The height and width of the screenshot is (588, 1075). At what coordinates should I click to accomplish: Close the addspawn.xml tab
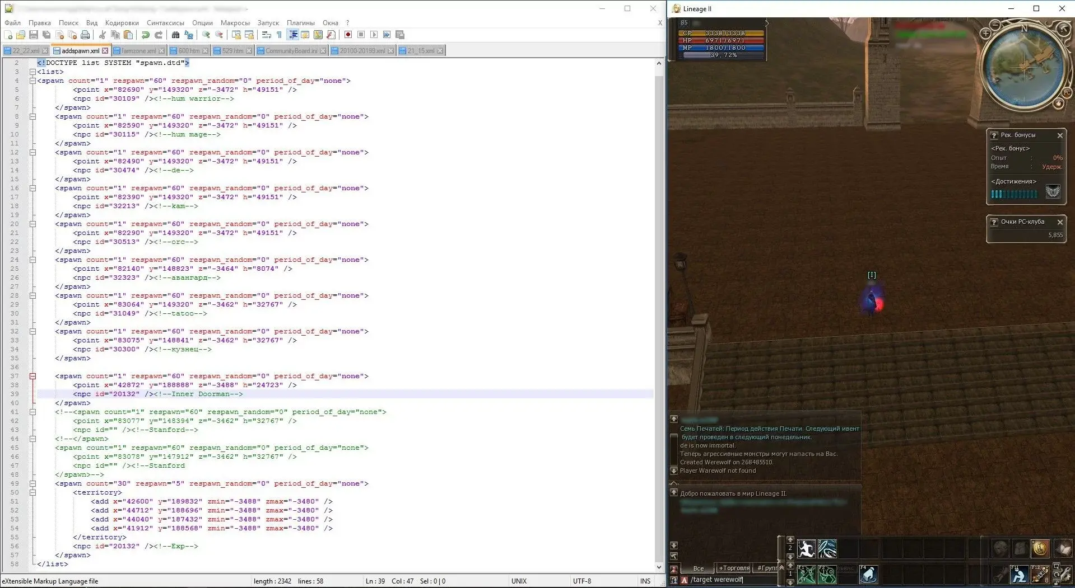point(105,51)
